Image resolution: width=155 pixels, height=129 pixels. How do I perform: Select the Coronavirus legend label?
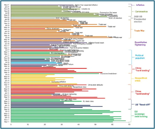[141, 12]
